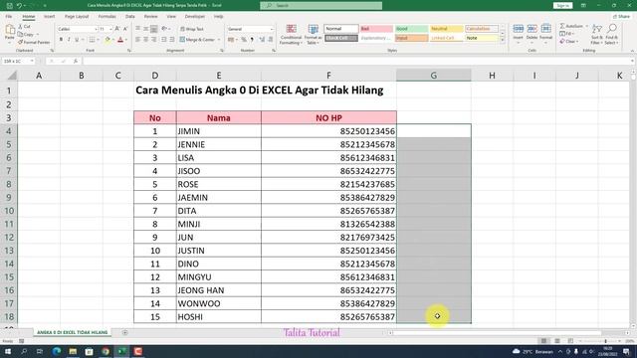This screenshot has height=358, width=637.
Task: Click Wrap Text
Action: tap(192, 29)
